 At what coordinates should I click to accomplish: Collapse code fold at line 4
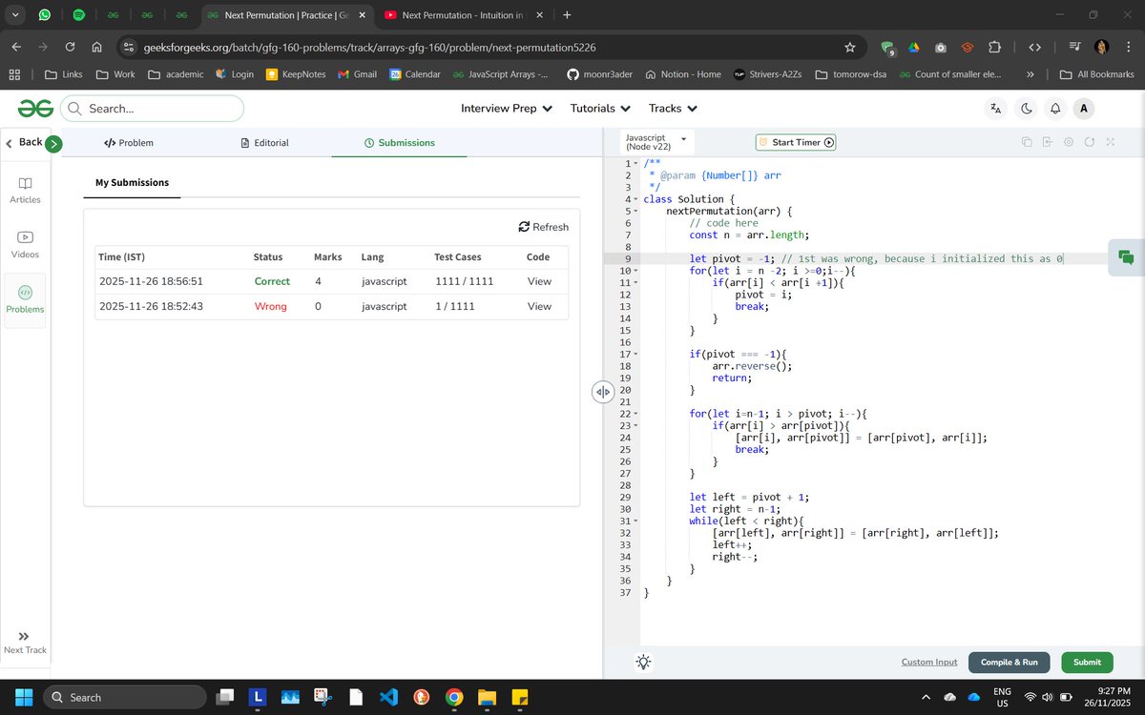635,199
